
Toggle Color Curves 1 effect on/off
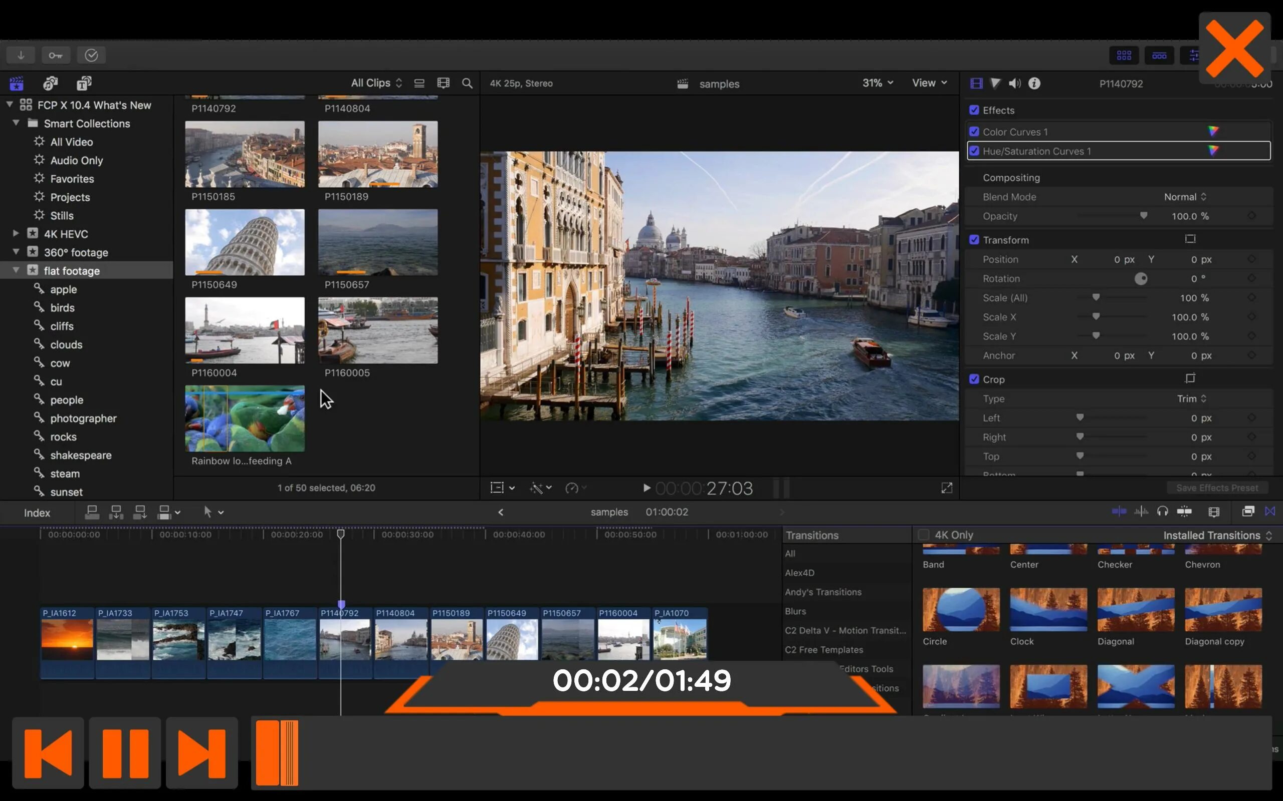click(974, 131)
